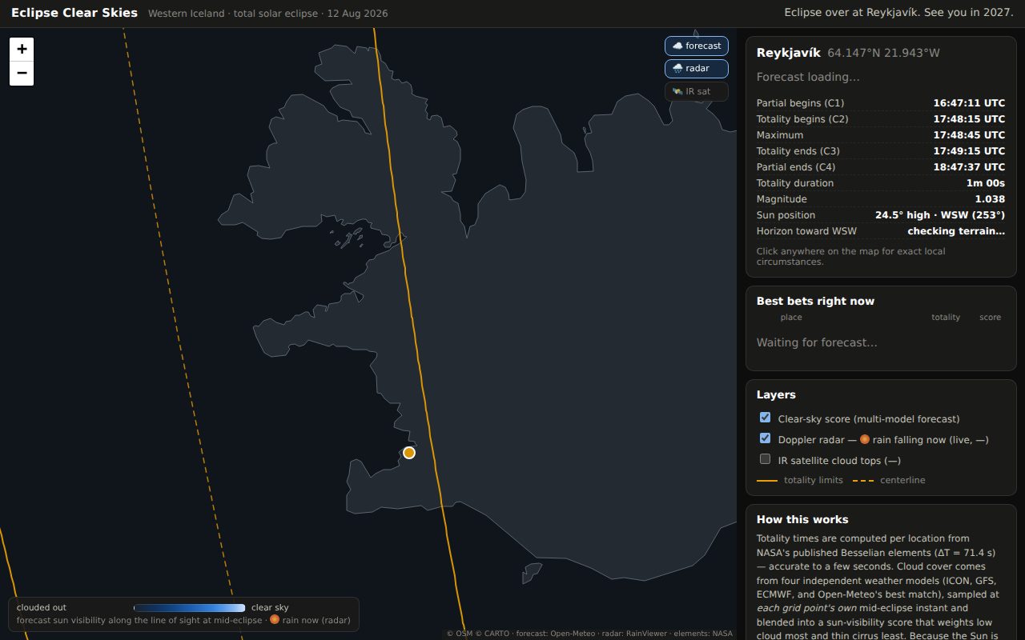The width and height of the screenshot is (1025, 640).
Task: Zoom out of the eclipse map
Action: click(22, 74)
